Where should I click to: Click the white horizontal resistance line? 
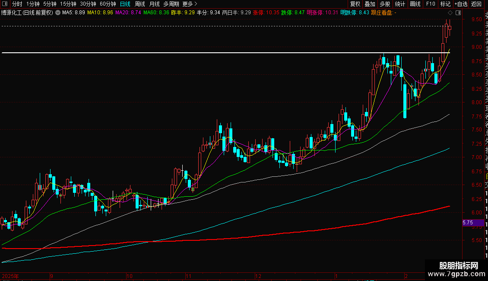coord(225,53)
